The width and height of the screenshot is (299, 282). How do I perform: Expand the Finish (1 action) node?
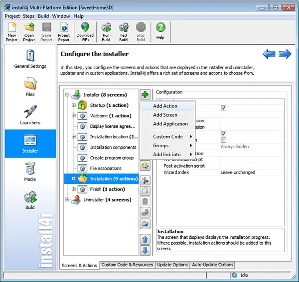74,189
